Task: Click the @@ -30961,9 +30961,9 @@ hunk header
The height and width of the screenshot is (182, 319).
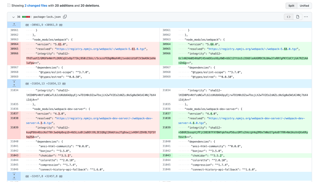Action: pyautogui.click(x=44, y=25)
